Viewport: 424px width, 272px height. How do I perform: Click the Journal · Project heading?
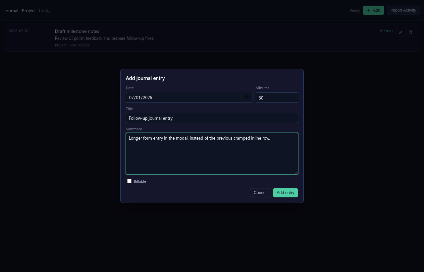(20, 11)
